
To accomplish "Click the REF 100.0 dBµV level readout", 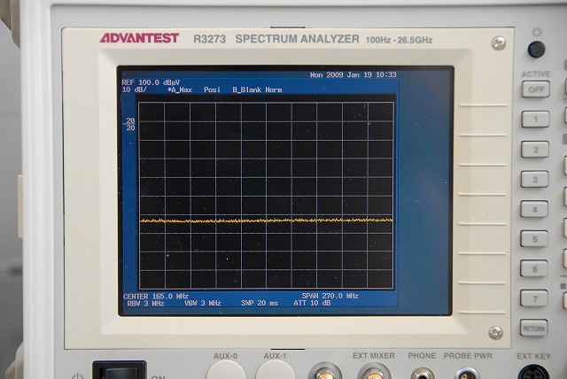I will point(151,82).
